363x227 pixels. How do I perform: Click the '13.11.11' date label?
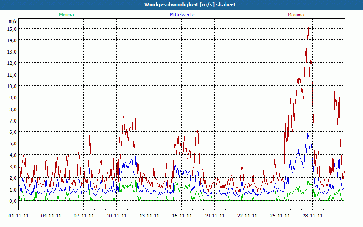(x=149, y=216)
